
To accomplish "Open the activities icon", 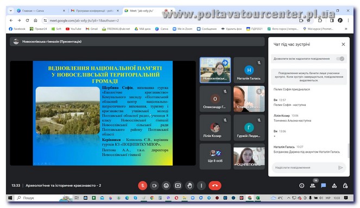I will pos(334,186).
